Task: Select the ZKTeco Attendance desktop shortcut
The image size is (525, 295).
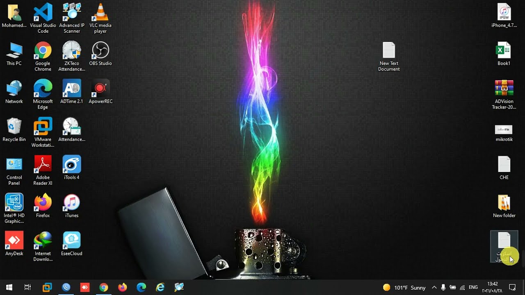Action: click(x=72, y=57)
